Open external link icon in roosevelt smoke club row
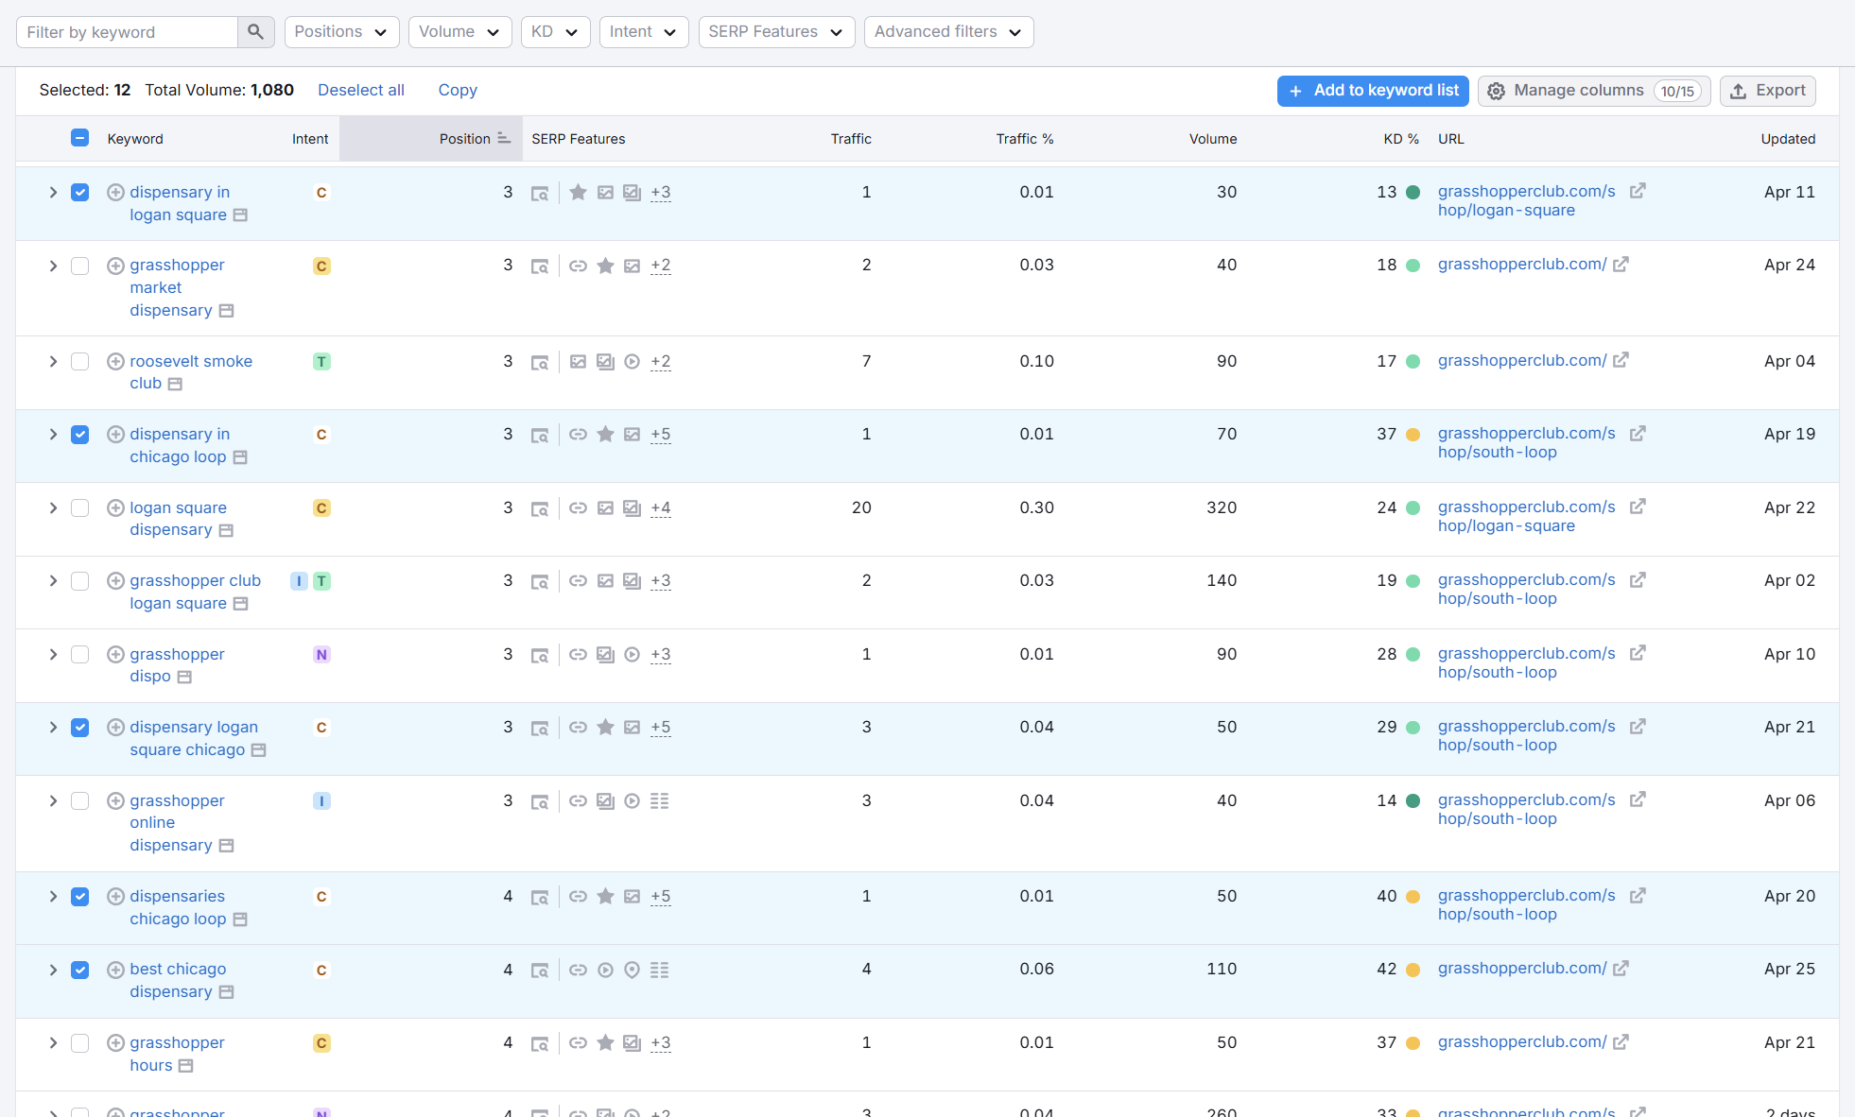The width and height of the screenshot is (1855, 1117). [1621, 360]
